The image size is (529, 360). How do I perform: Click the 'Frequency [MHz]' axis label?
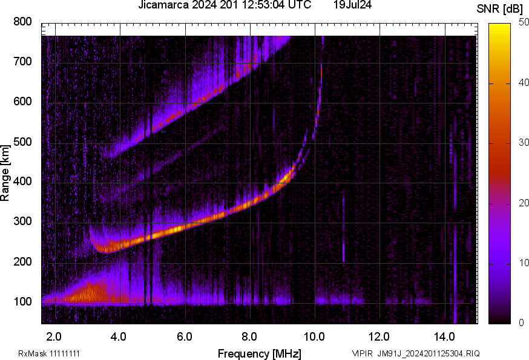click(260, 353)
